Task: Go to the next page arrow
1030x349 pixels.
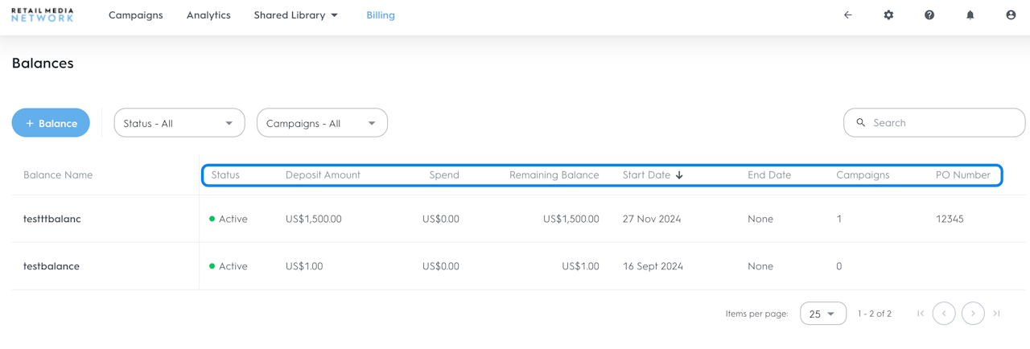Action: [973, 314]
